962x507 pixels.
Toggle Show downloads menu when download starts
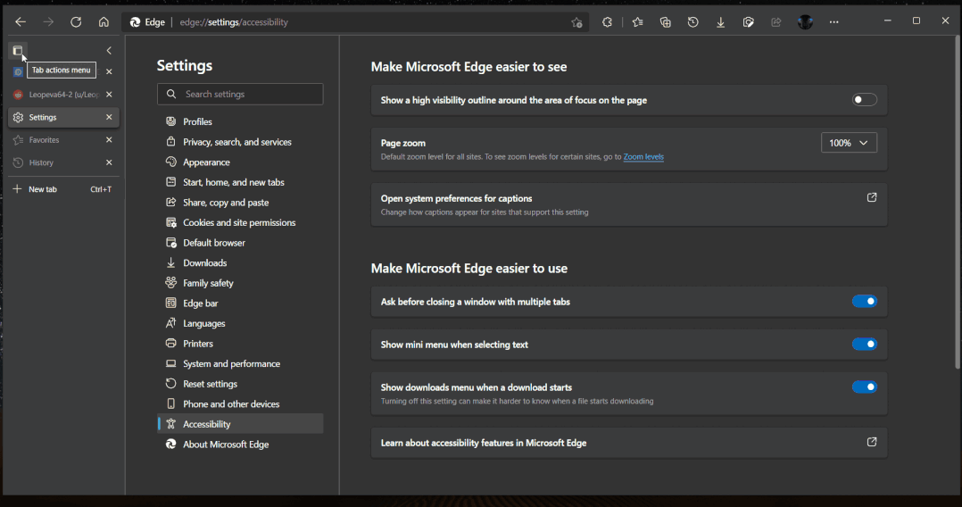[864, 387]
